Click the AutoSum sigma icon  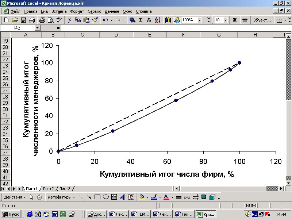pos(141,20)
